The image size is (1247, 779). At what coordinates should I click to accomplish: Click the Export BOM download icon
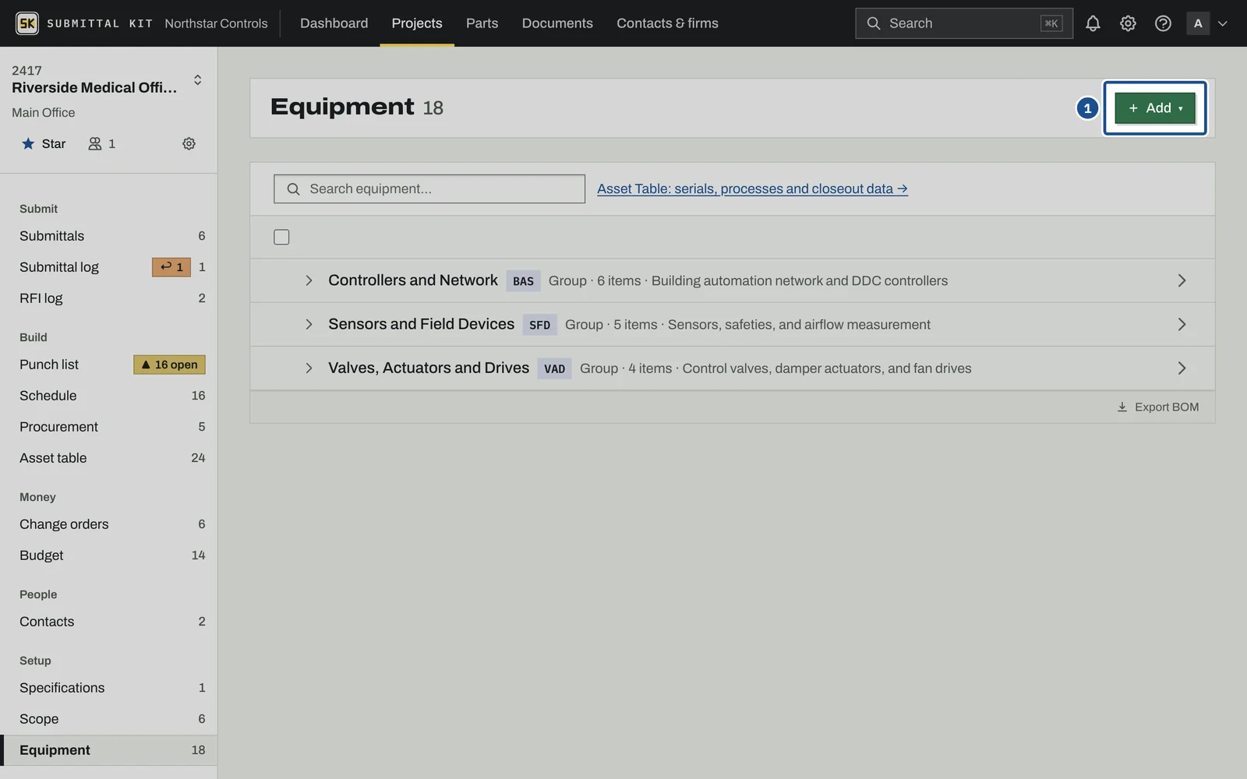[1122, 407]
